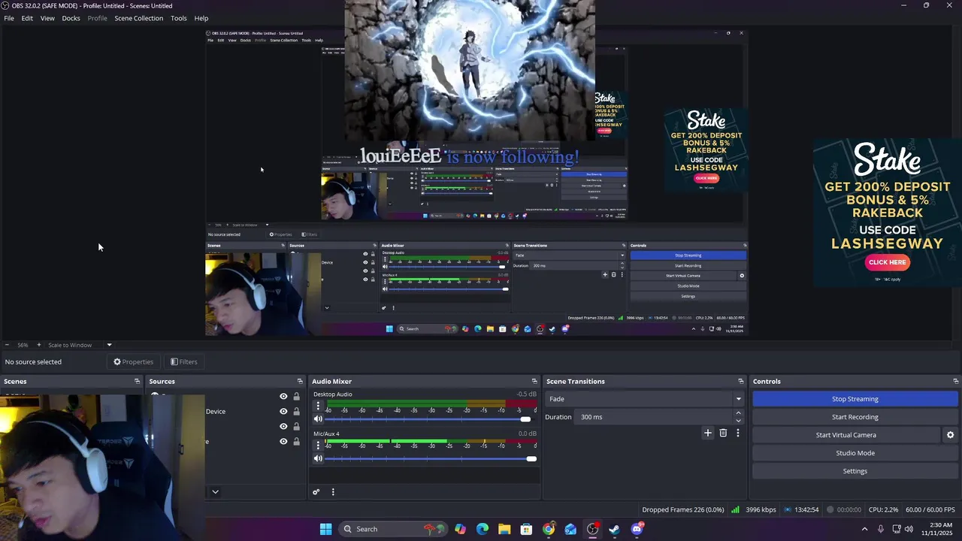Toggle visibility eye of Device source

[x=283, y=412]
